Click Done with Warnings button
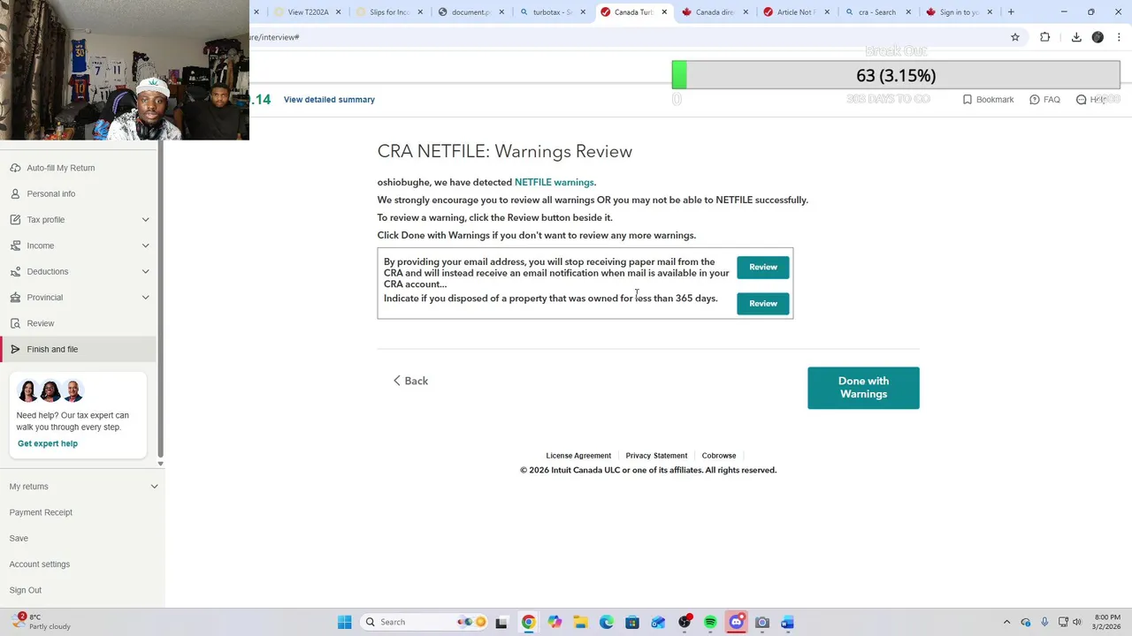 863,388
